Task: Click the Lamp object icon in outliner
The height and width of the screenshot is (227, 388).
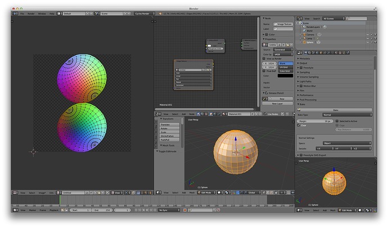Action: (x=304, y=39)
